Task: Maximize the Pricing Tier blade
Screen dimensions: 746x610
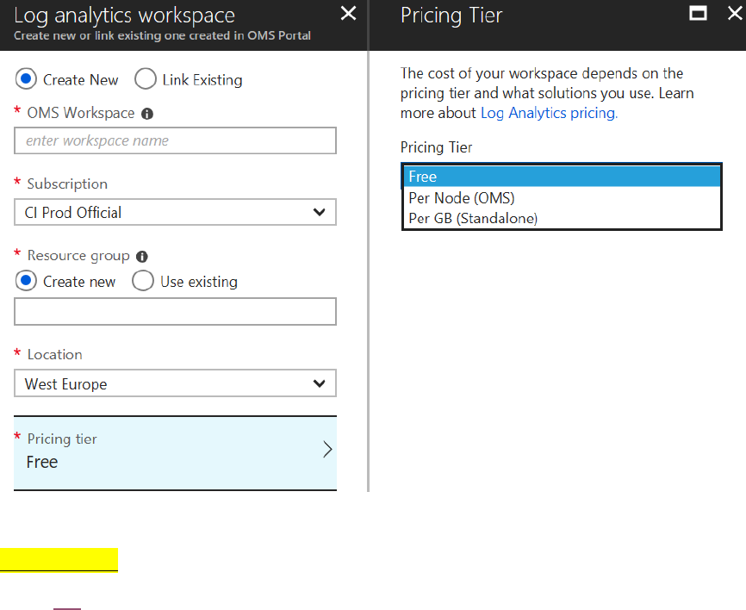Action: tap(699, 14)
